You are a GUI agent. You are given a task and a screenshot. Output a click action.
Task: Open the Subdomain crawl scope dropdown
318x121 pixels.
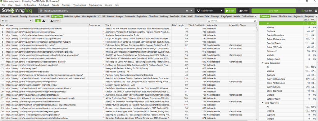point(210,11)
